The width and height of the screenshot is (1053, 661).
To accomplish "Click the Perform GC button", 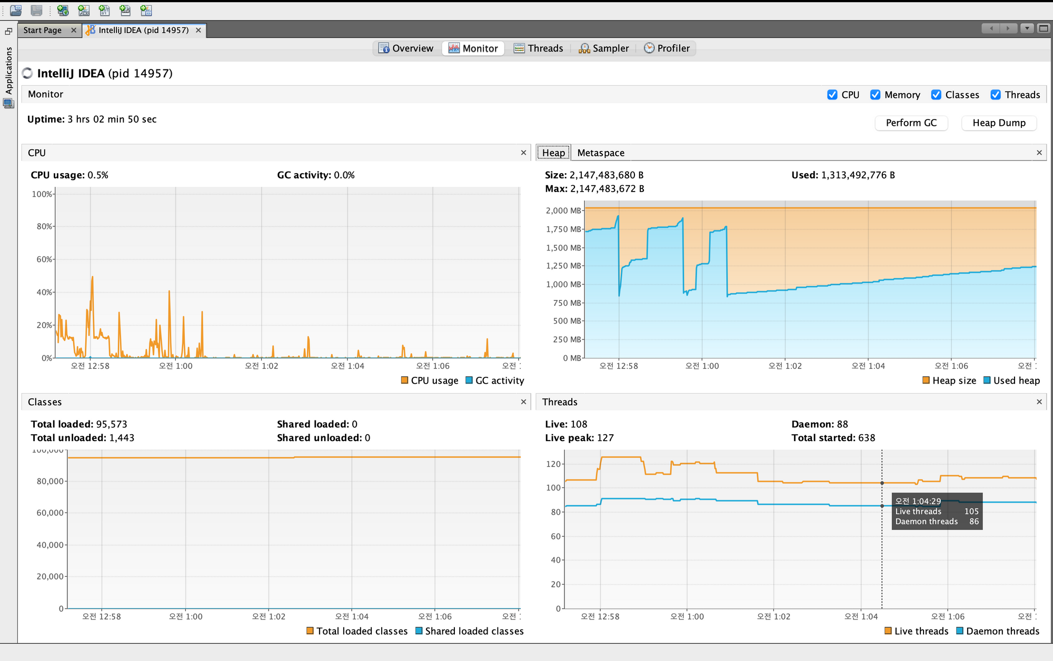I will coord(912,122).
